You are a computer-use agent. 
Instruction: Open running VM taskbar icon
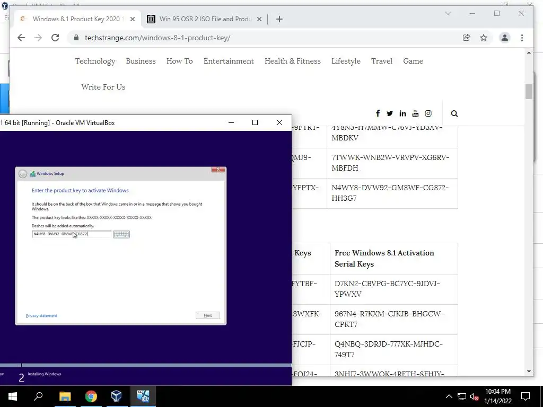pos(143,396)
